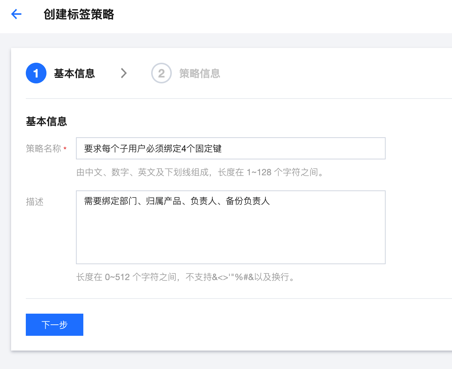Image resolution: width=452 pixels, height=369 pixels.
Task: Click the 创建标签策略 page title
Action: click(79, 14)
